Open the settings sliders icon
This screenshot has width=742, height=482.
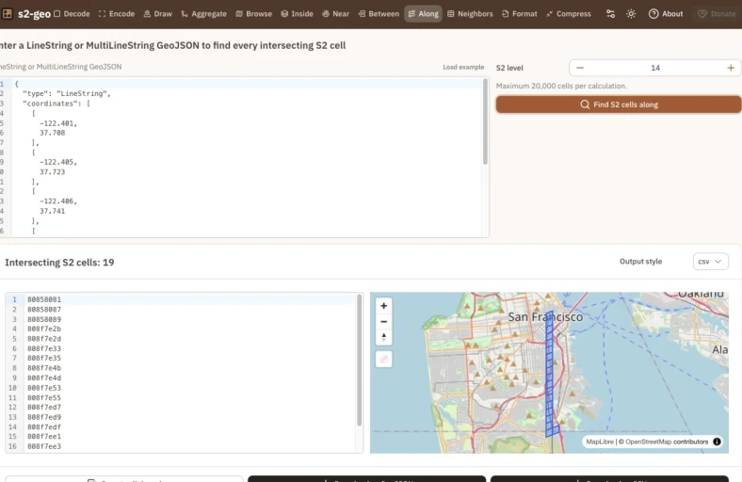coord(610,14)
